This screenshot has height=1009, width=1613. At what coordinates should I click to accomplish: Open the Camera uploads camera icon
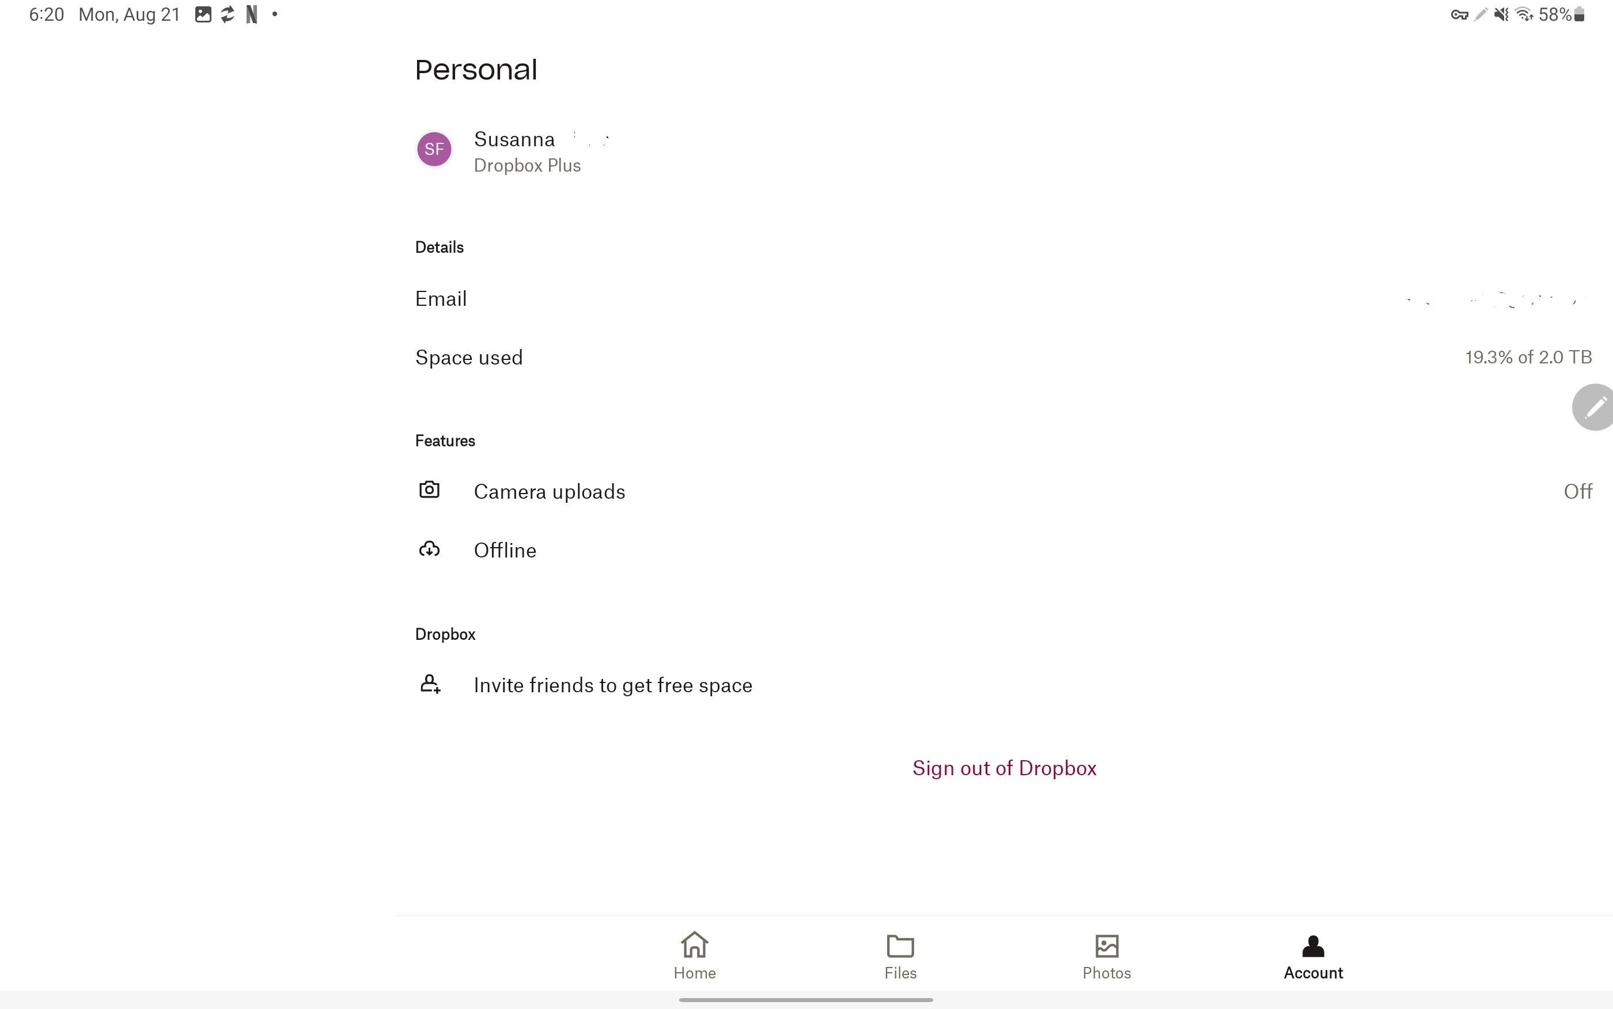(429, 490)
